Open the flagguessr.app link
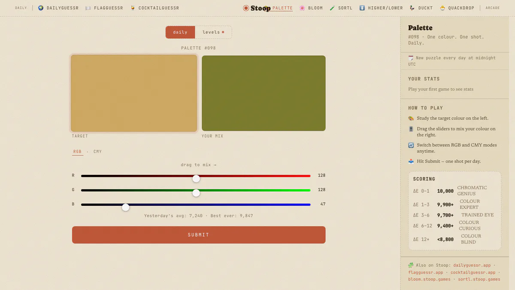The image size is (515, 290). coord(426,272)
